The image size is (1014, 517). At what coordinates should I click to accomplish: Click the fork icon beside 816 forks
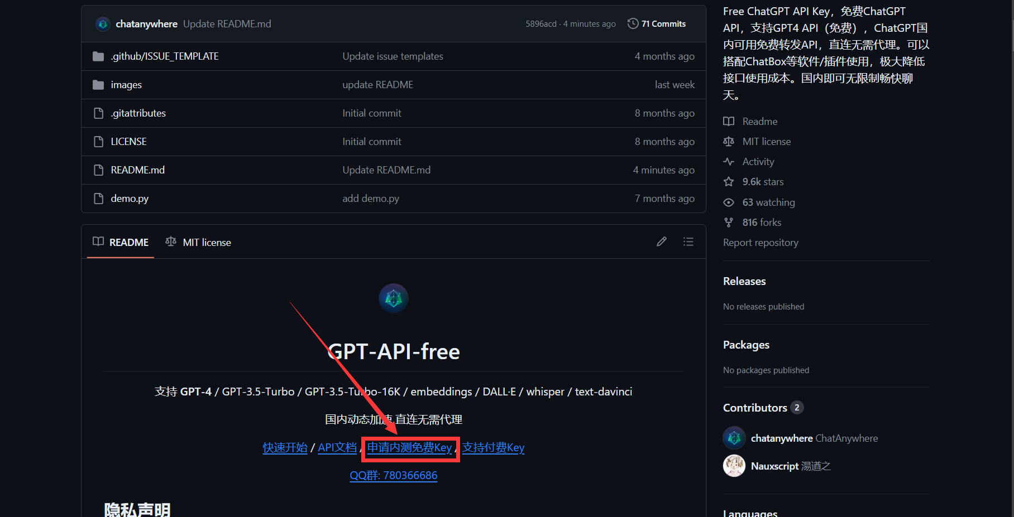pyautogui.click(x=729, y=223)
